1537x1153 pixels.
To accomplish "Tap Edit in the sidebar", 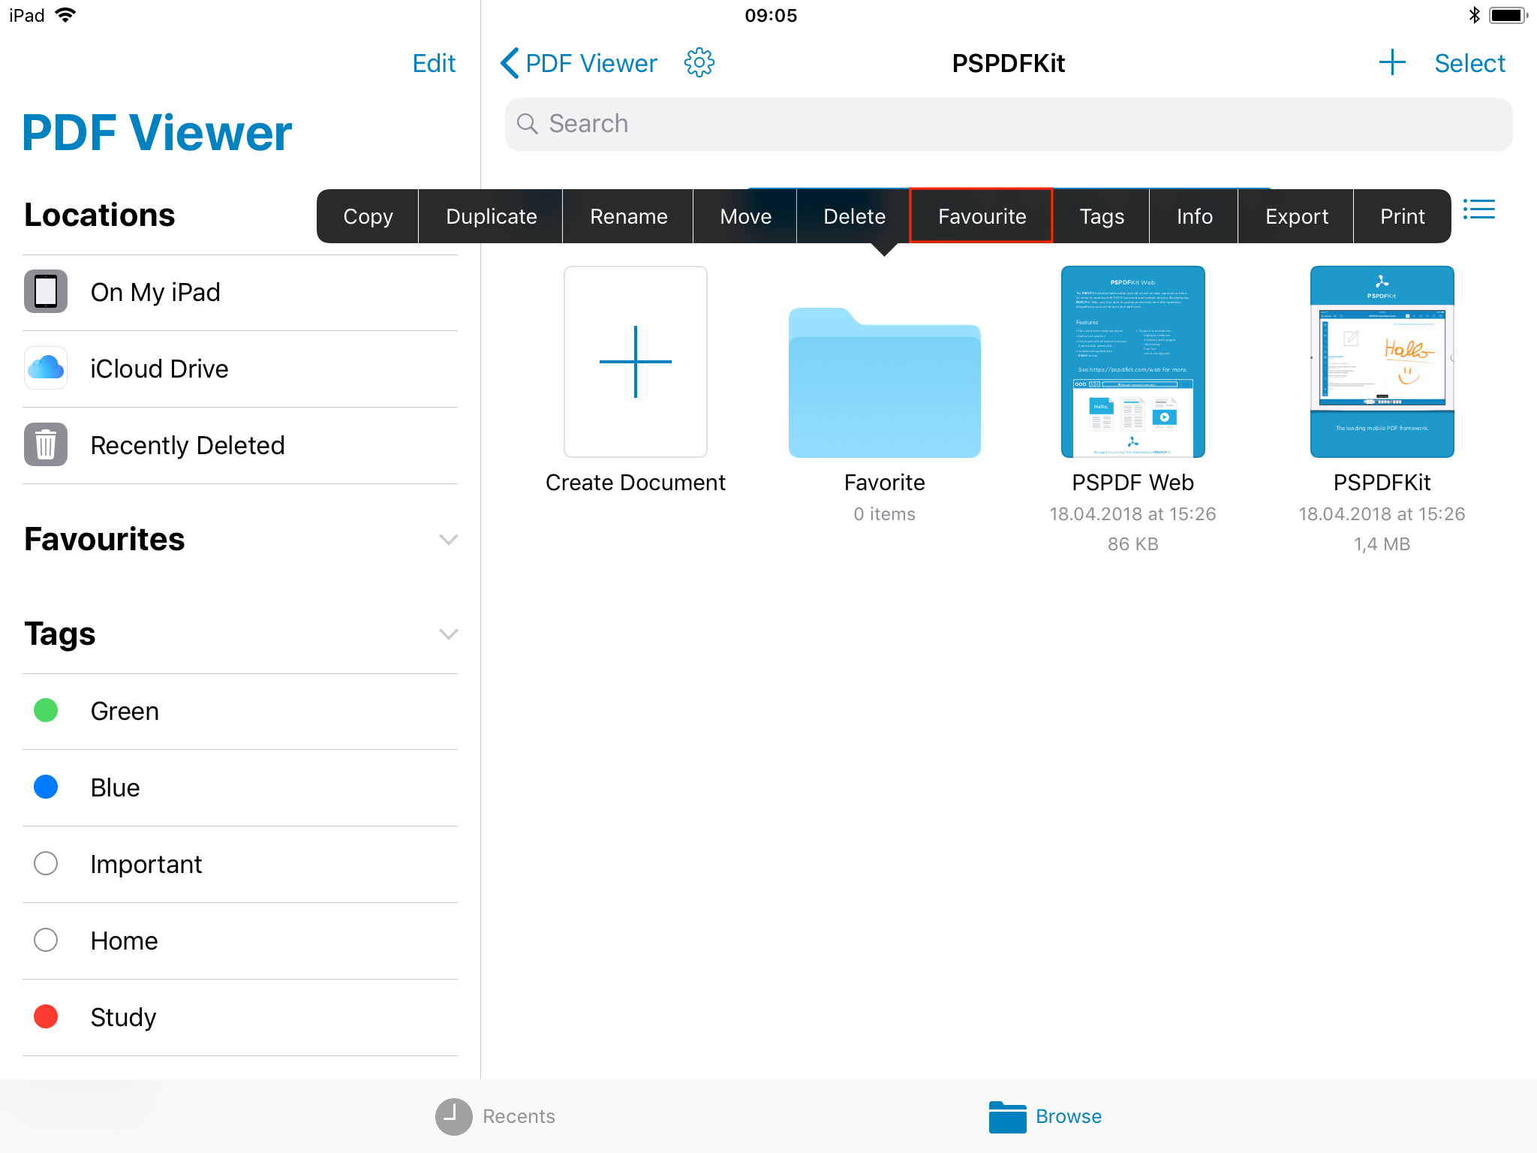I will (x=434, y=63).
